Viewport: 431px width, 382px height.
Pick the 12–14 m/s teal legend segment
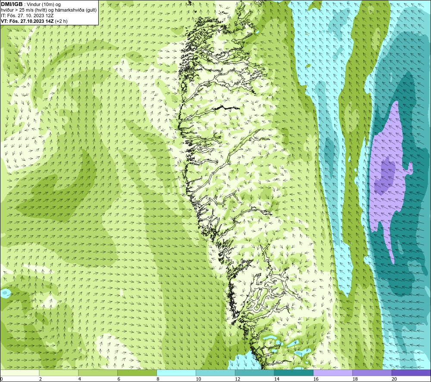pyautogui.click(x=255, y=373)
